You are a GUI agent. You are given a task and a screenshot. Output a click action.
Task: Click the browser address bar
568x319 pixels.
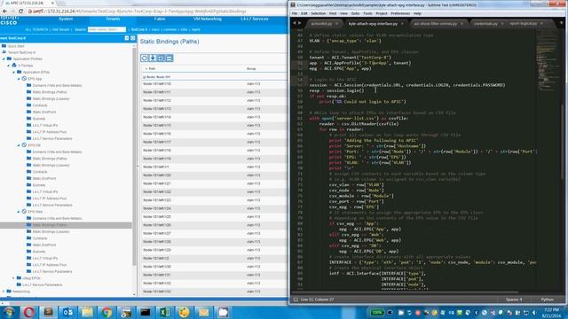[x=156, y=12]
